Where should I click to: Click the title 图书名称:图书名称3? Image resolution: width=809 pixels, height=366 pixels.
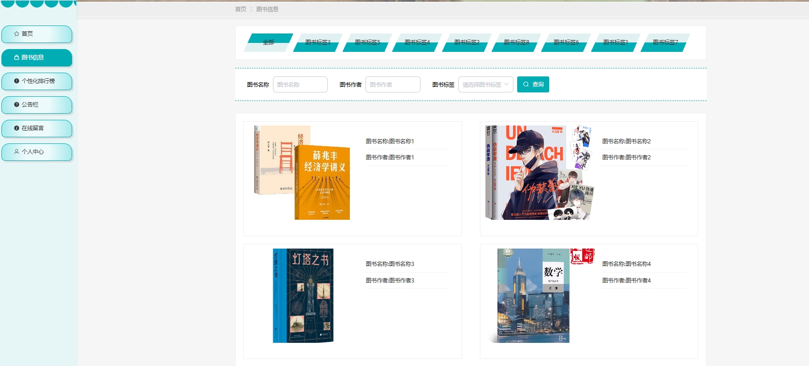pos(390,264)
